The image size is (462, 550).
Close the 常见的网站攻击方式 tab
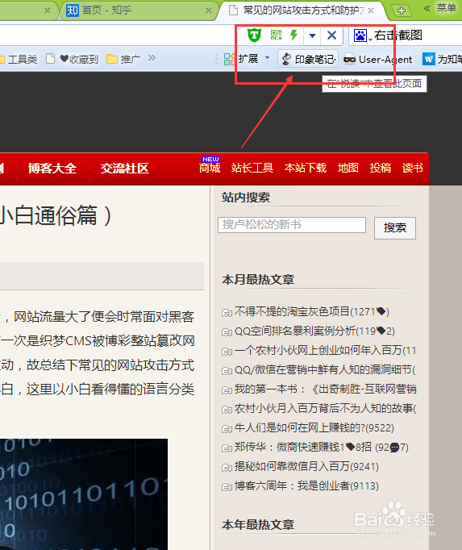[x=371, y=10]
